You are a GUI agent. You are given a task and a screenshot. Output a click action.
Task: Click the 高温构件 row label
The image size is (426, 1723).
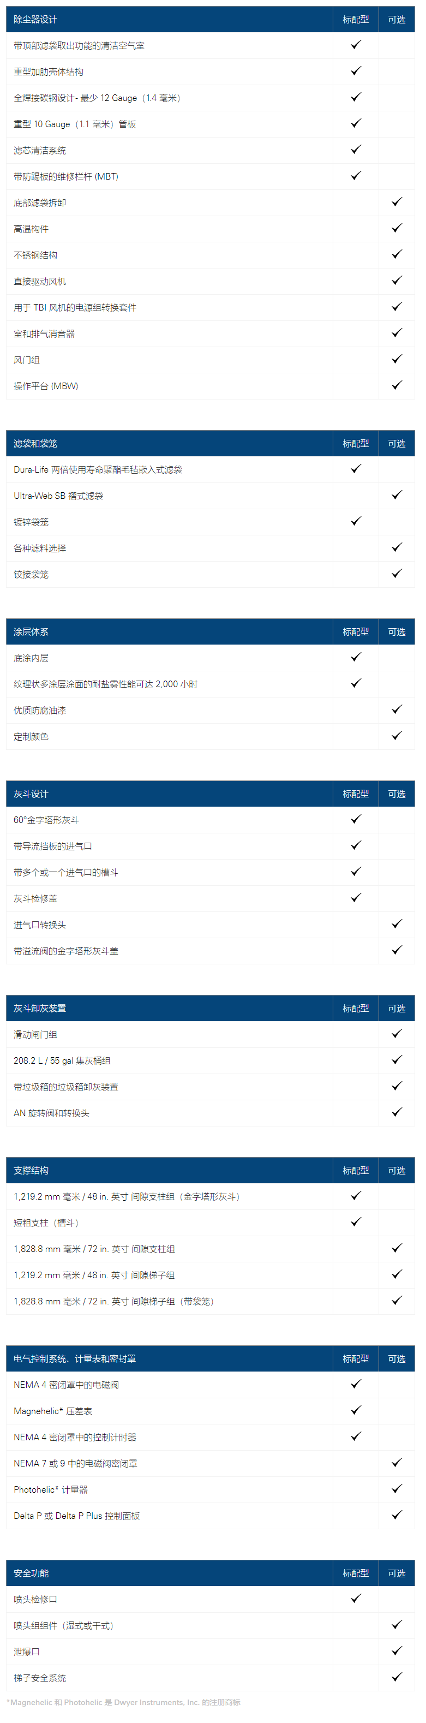coord(31,229)
